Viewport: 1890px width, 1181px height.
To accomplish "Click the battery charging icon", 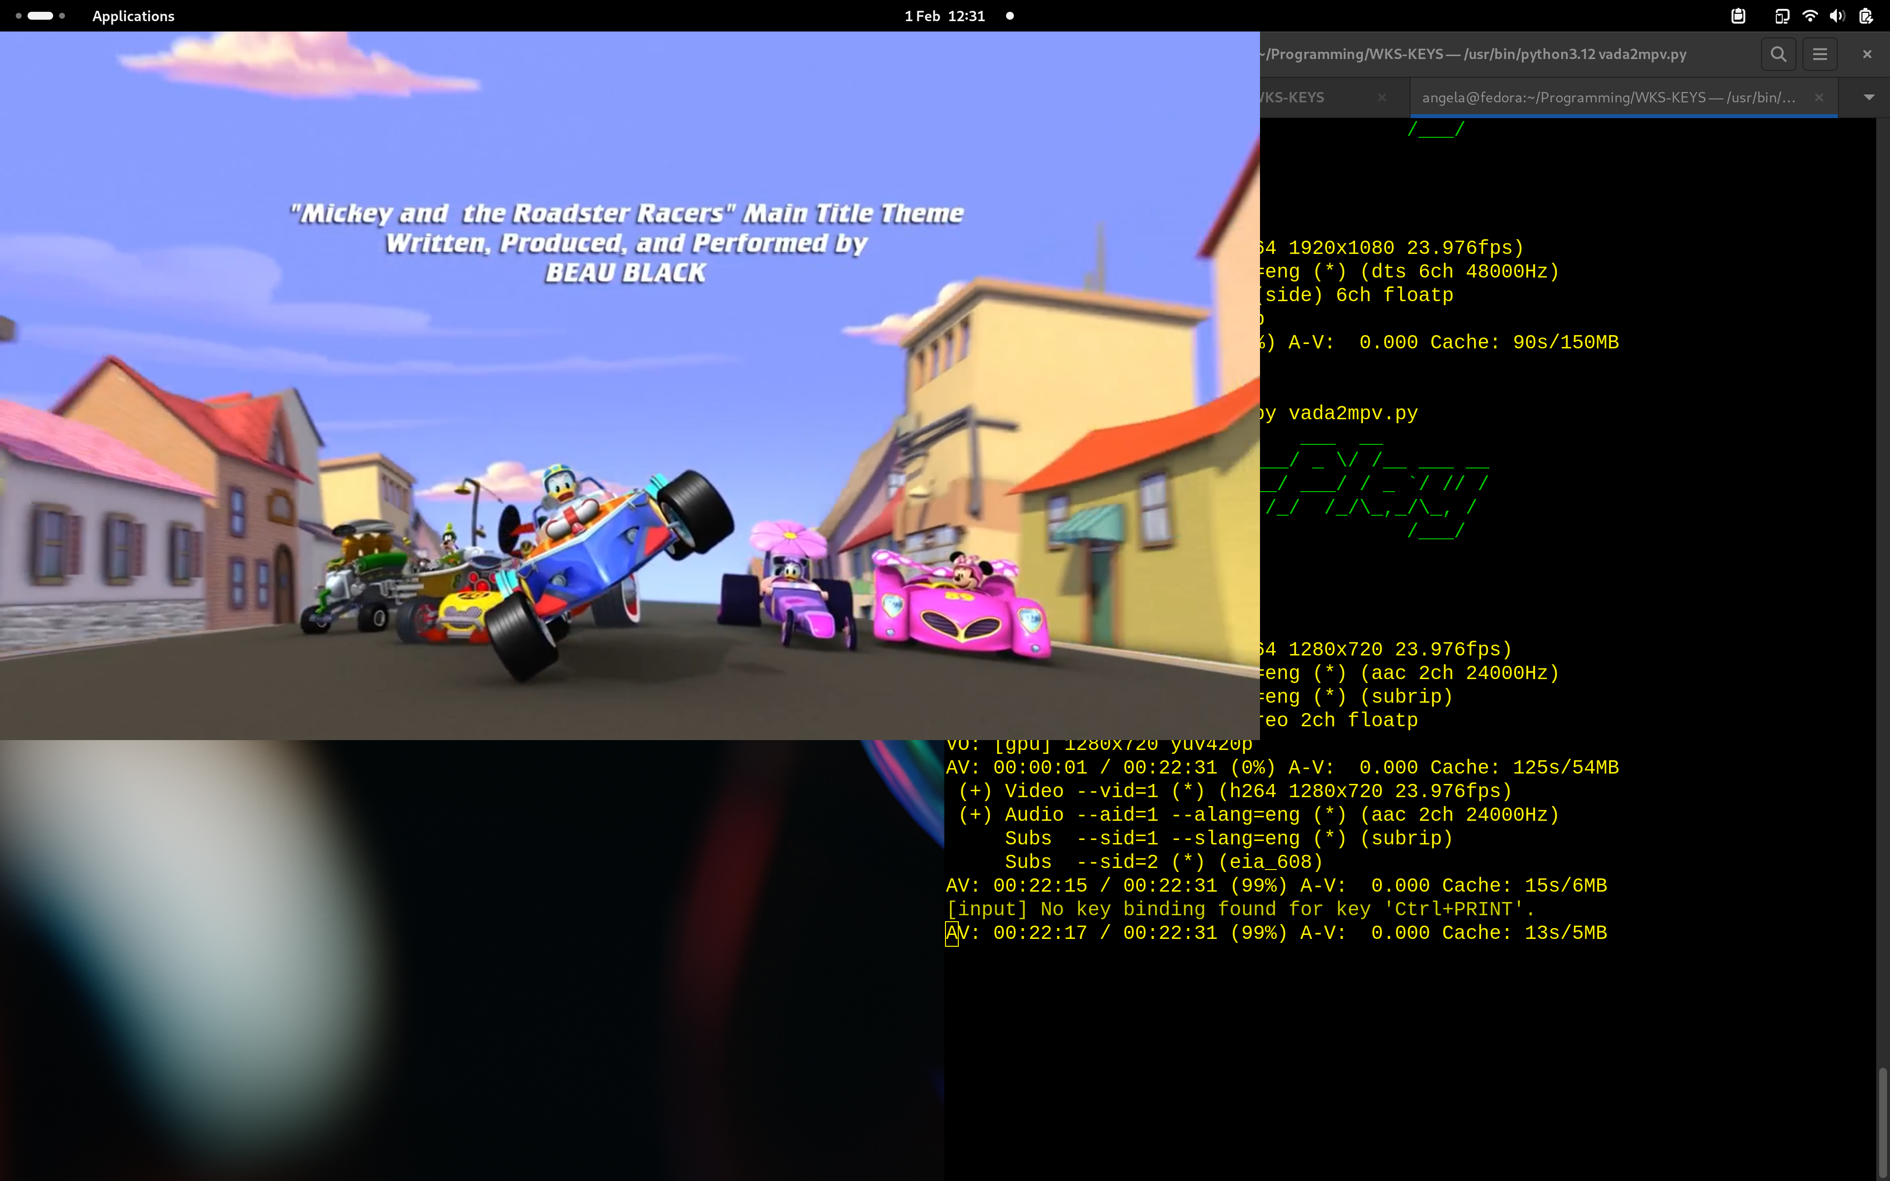I will pos(1866,16).
